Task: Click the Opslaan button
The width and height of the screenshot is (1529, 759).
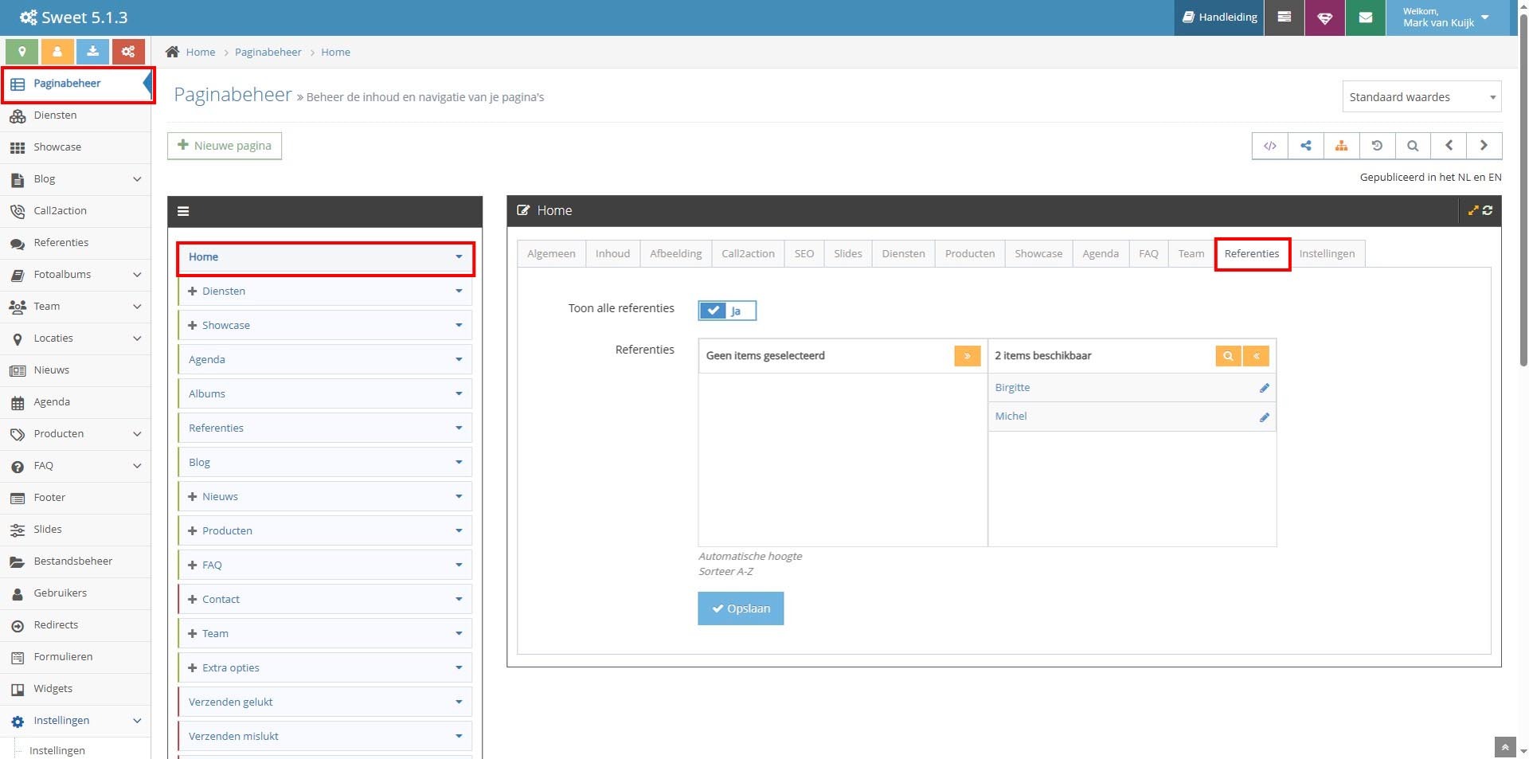Action: click(x=741, y=608)
